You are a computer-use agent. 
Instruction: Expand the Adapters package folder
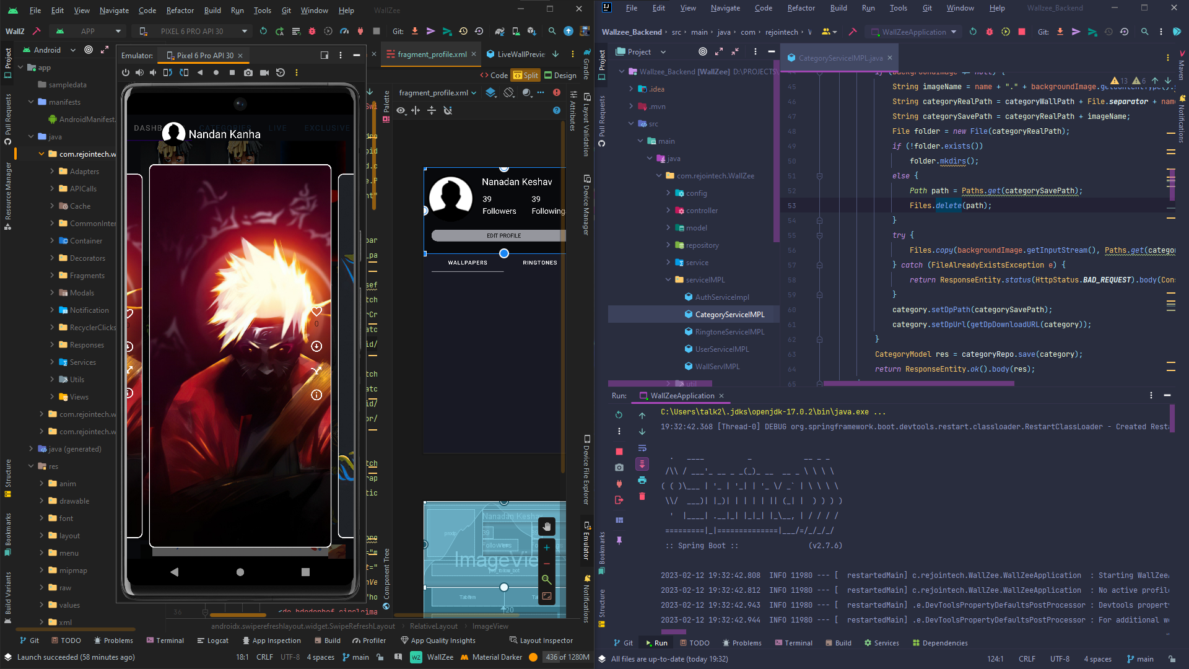point(53,172)
